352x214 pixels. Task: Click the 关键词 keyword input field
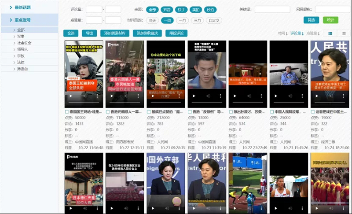272,10
